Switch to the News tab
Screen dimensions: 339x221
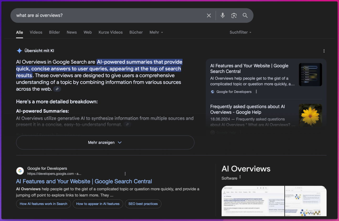(72, 32)
